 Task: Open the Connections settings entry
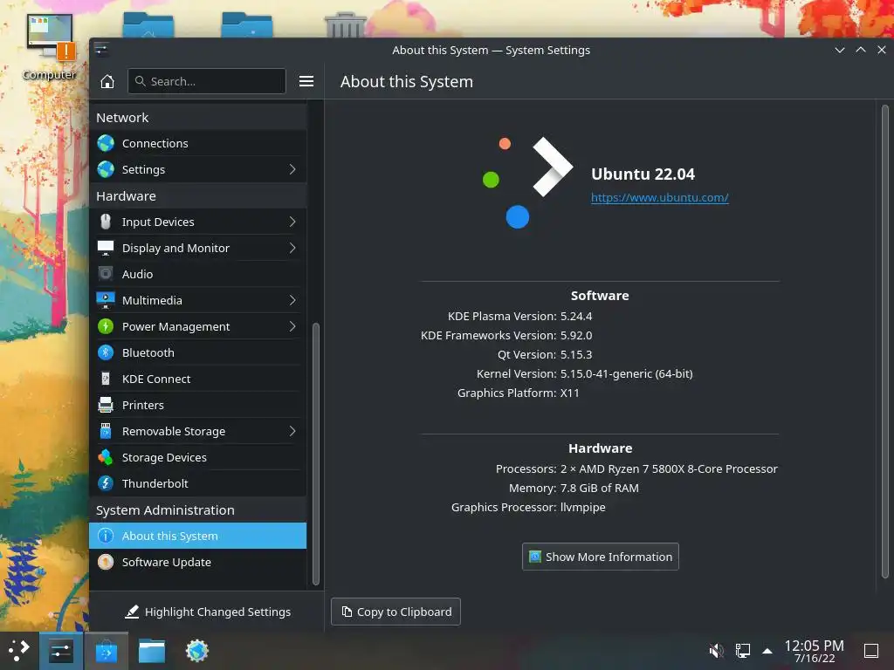coord(198,143)
